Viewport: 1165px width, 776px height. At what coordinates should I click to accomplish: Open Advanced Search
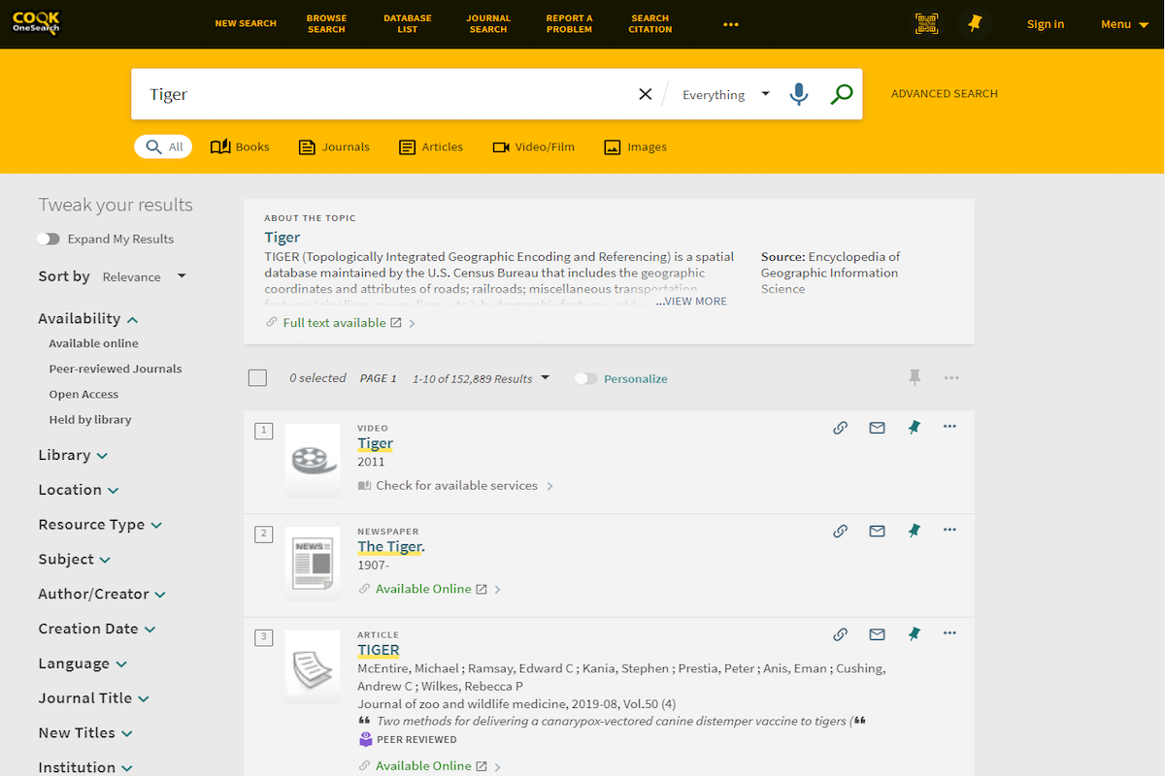[x=944, y=93]
